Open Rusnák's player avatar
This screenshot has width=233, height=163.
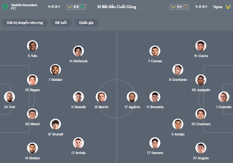78,97
